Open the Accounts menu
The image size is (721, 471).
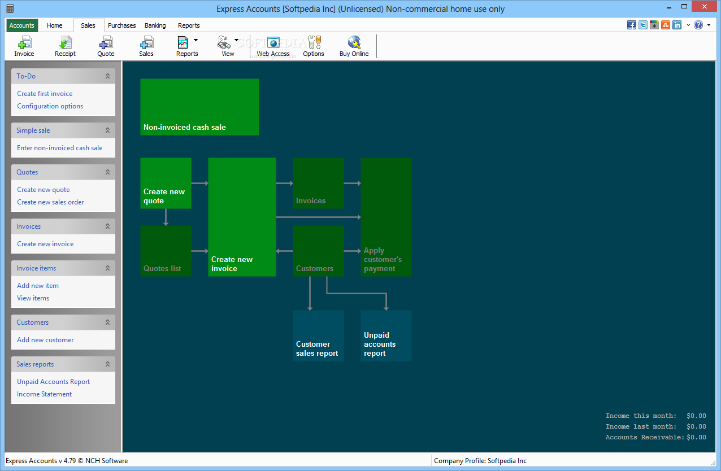[22, 25]
